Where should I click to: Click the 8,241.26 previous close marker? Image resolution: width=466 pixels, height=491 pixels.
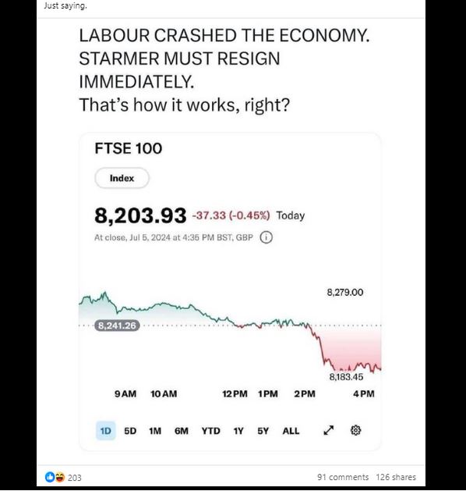[x=117, y=326]
